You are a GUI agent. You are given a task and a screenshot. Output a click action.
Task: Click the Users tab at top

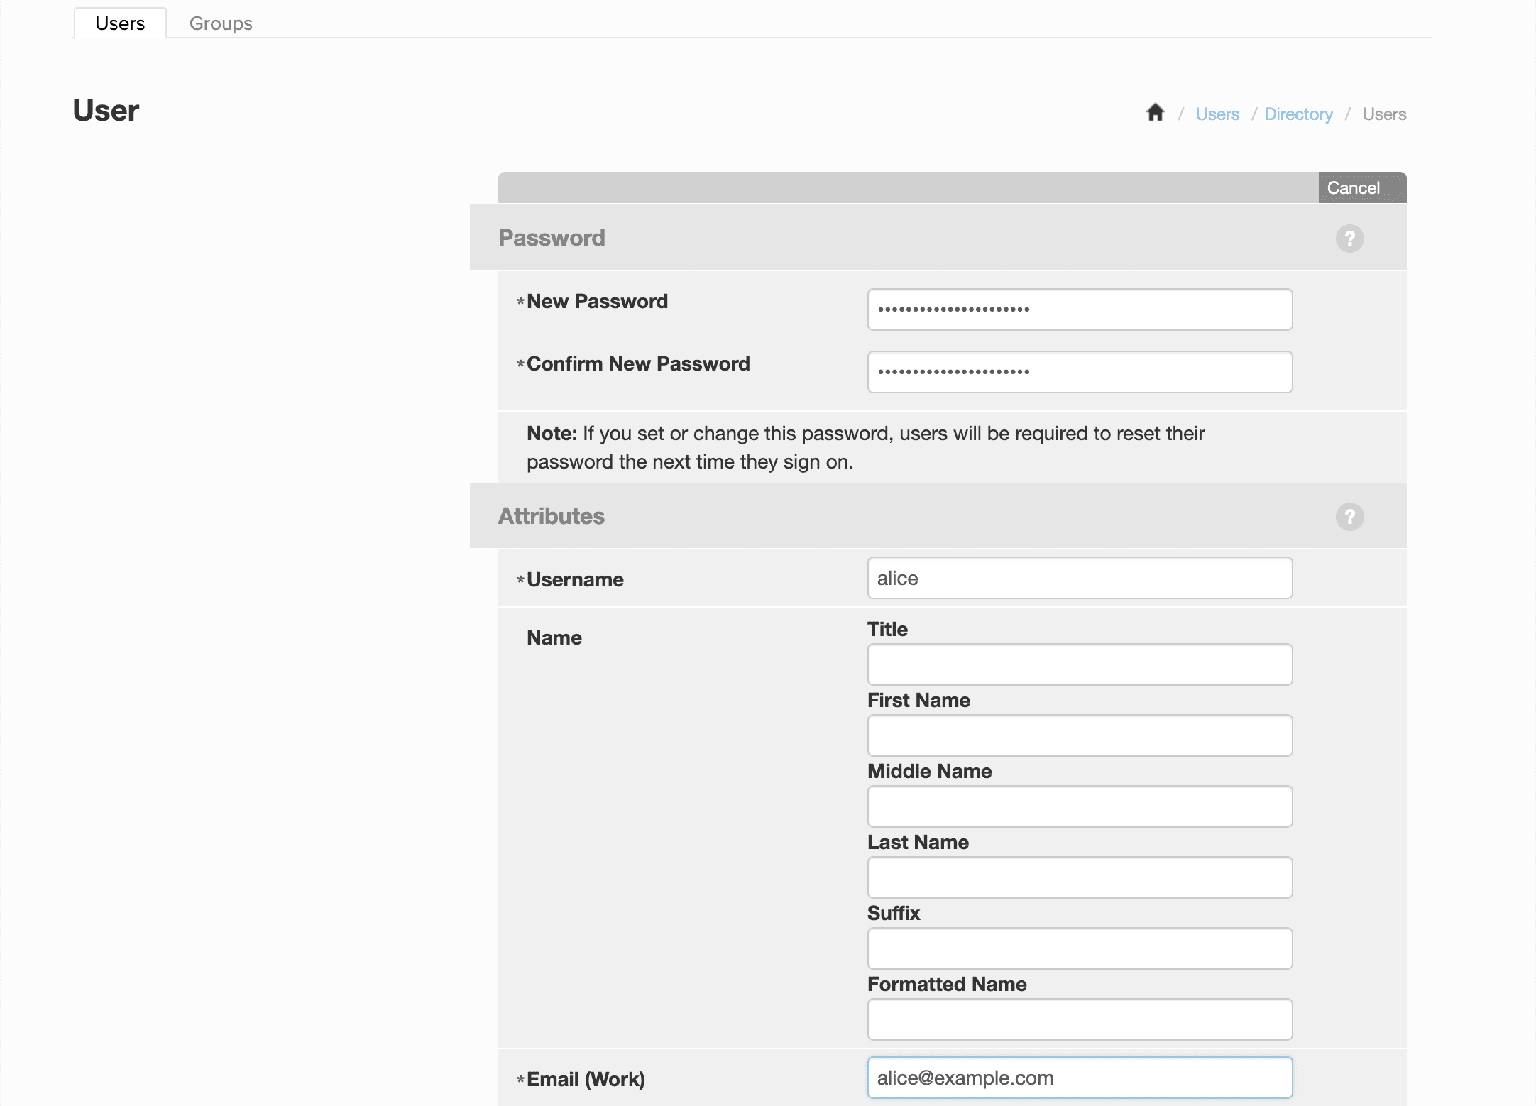click(x=121, y=23)
